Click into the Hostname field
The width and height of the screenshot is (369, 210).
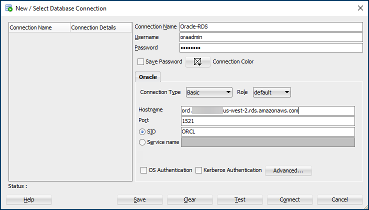(x=267, y=110)
